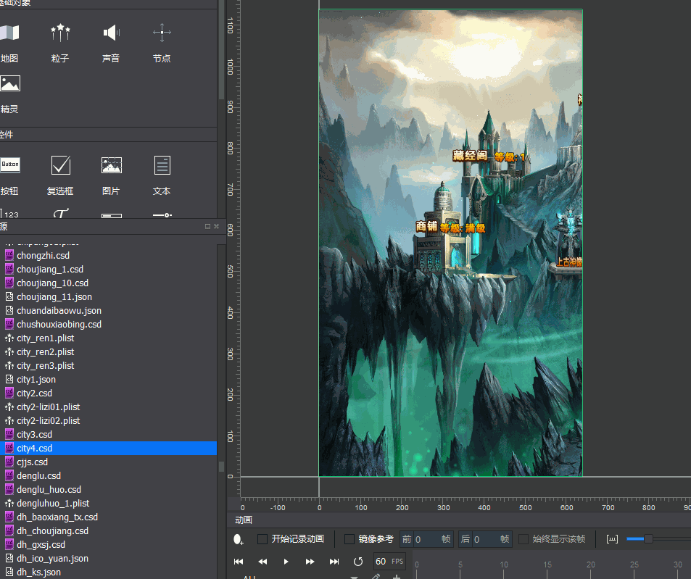
Task: Pick the 复选框 checkbox widget icon
Action: tap(60, 165)
